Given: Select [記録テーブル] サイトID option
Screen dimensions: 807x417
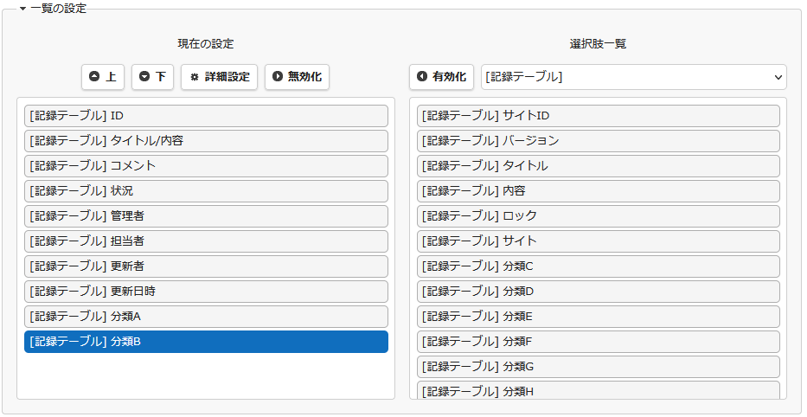Looking at the screenshot, I should click(x=598, y=116).
